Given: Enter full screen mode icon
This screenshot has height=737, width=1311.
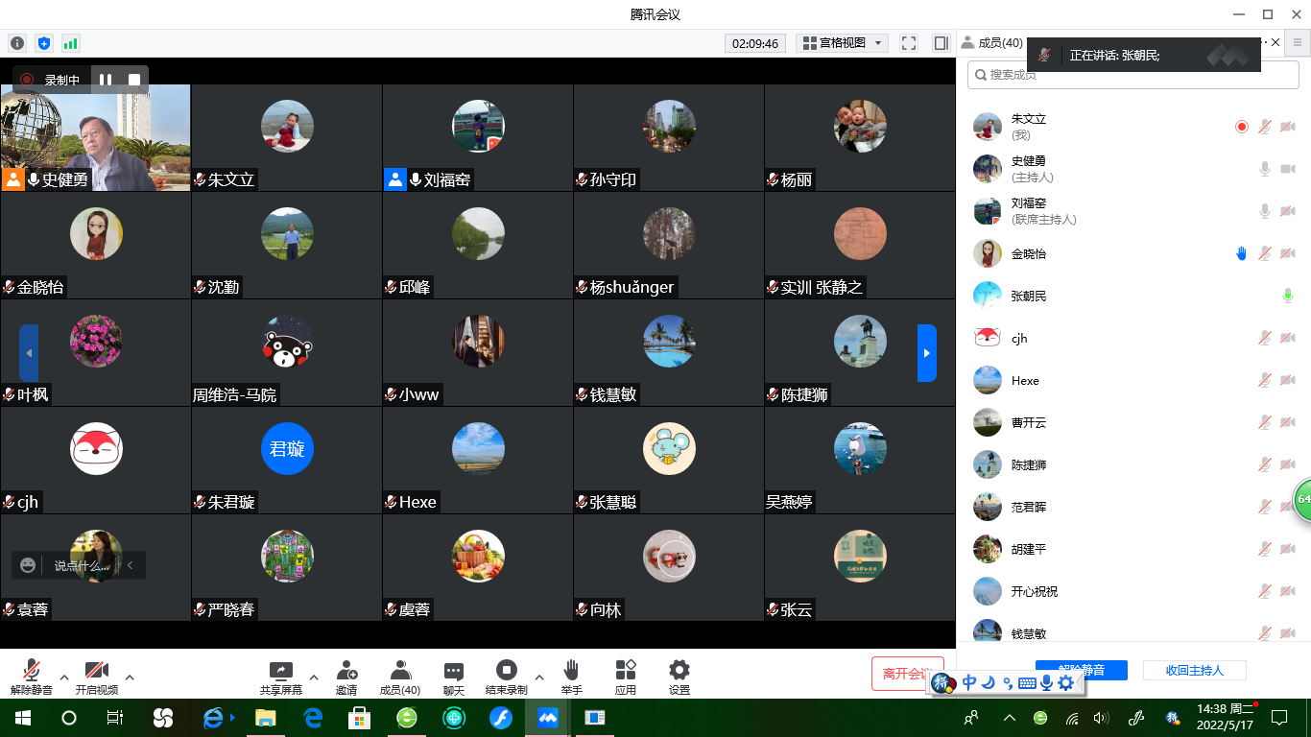Looking at the screenshot, I should 909,43.
